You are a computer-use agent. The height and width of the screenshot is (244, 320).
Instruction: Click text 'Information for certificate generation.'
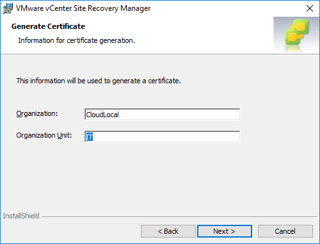(76, 40)
